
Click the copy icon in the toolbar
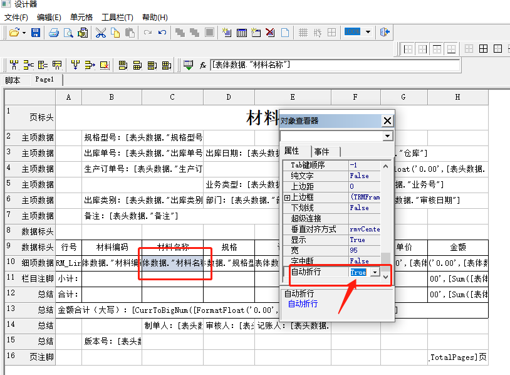point(115,32)
